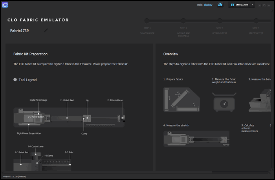Select Step 2 Weight and Thickness circle

click(183, 20)
